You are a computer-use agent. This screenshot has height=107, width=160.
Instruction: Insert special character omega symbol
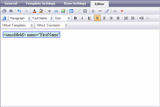[93, 11]
